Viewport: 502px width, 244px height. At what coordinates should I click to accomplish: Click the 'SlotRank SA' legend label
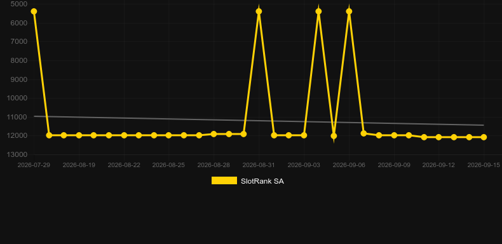click(262, 181)
